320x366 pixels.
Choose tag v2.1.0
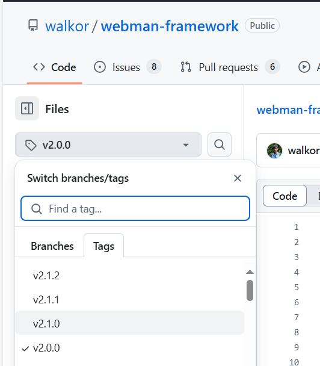click(130, 323)
